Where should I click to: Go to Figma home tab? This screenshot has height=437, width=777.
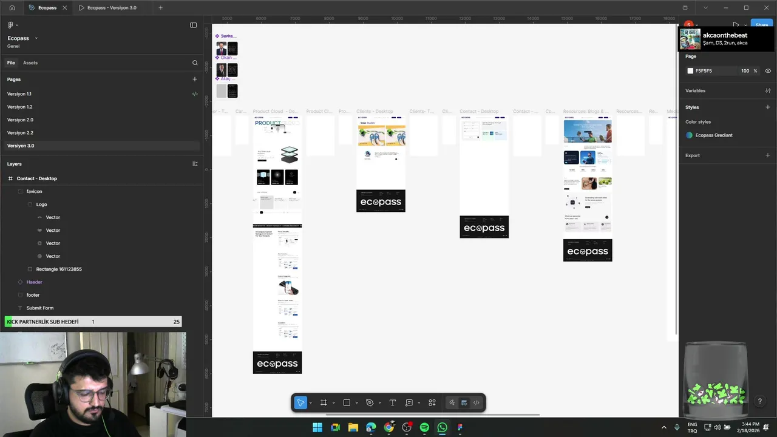(12, 7)
